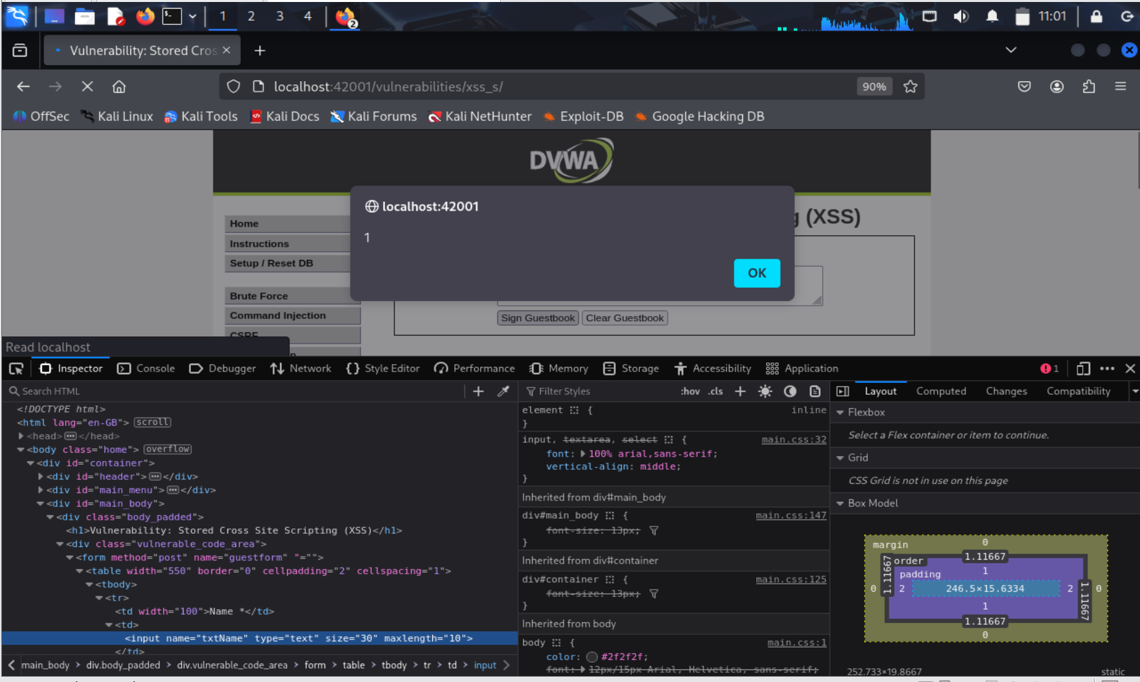Open a new browser tab

[260, 51]
